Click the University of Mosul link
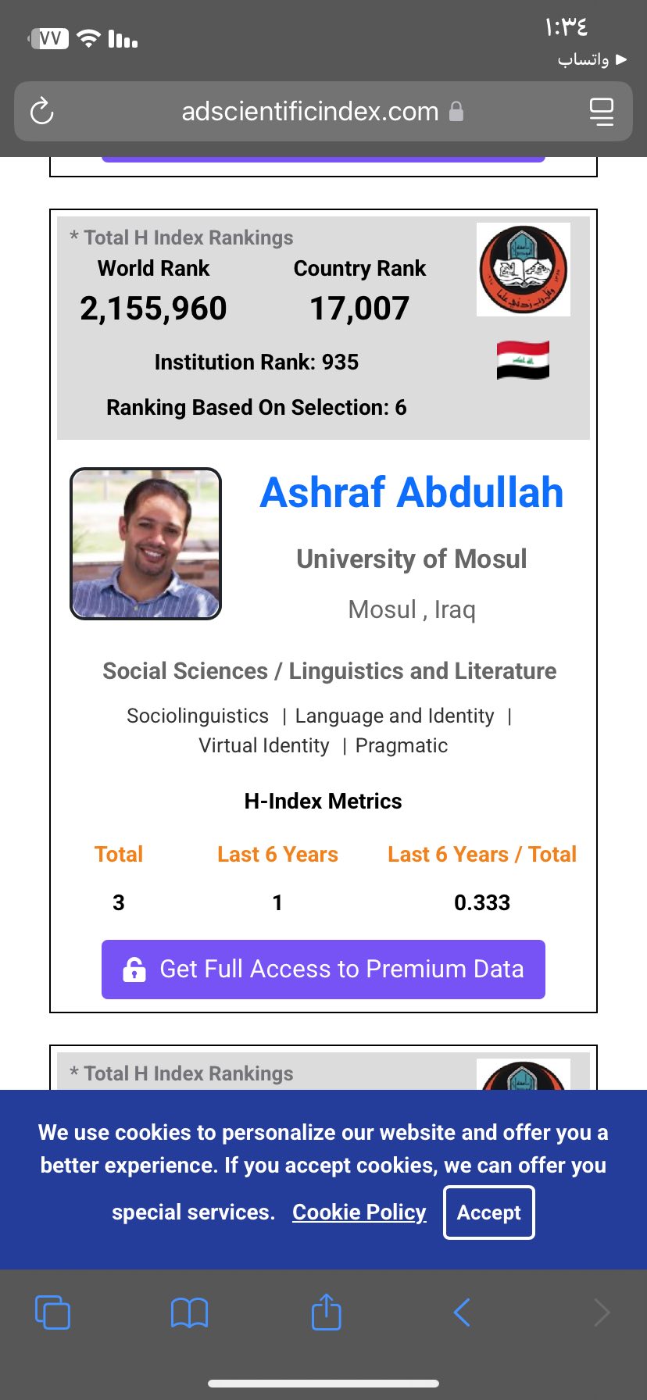Viewport: 647px width, 1400px height. pos(411,559)
